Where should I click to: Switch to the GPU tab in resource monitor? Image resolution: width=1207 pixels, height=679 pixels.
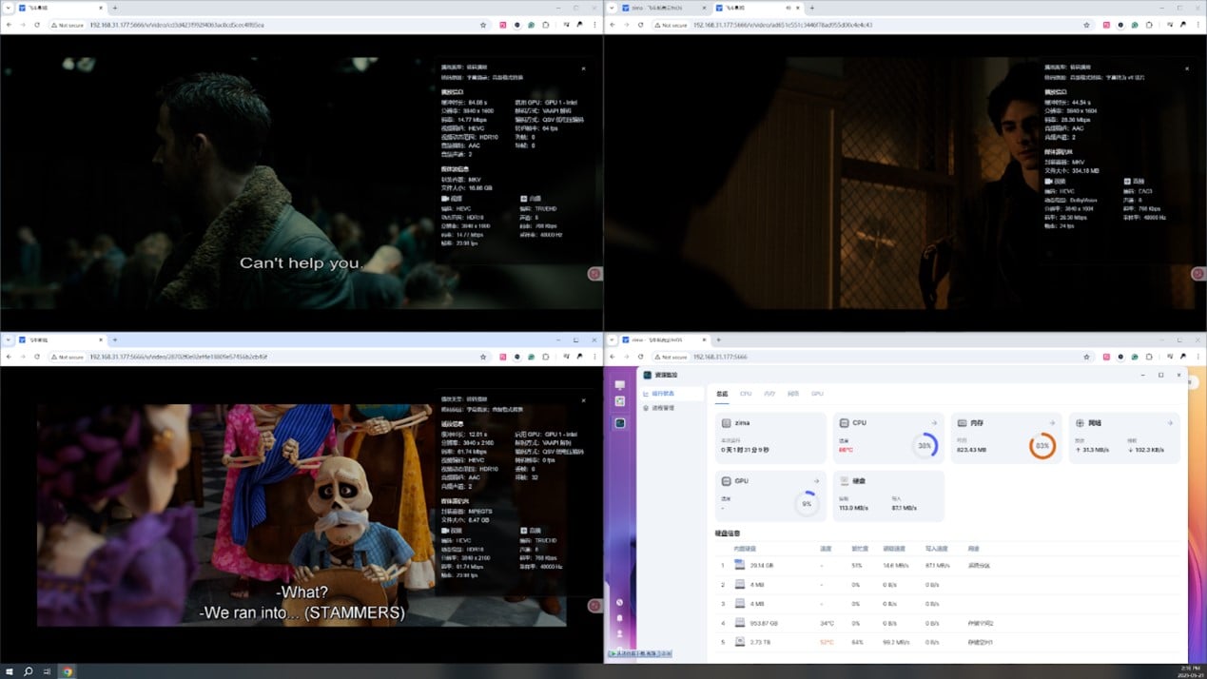pyautogui.click(x=817, y=393)
